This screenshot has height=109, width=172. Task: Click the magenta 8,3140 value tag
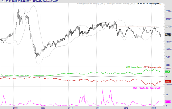[x=167, y=102]
